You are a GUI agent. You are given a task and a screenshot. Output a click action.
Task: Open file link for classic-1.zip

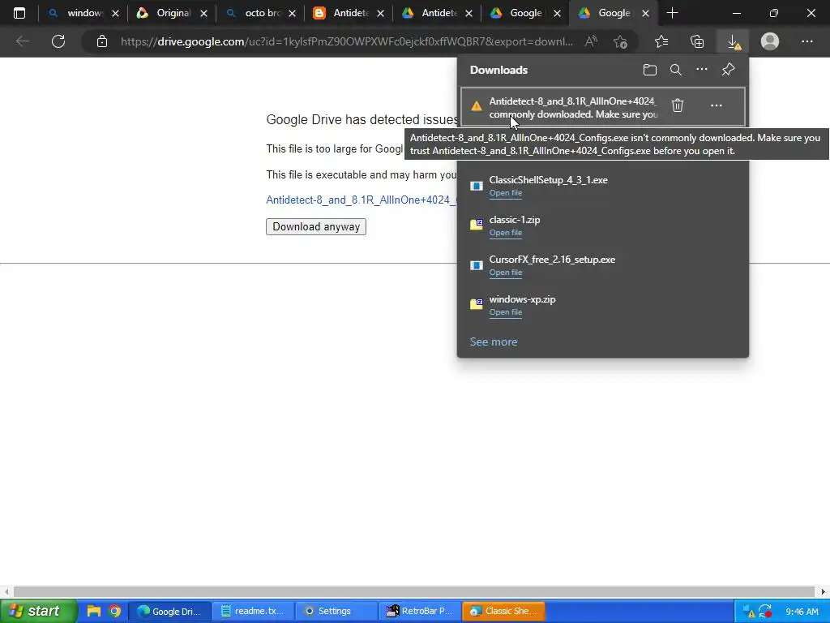(506, 233)
